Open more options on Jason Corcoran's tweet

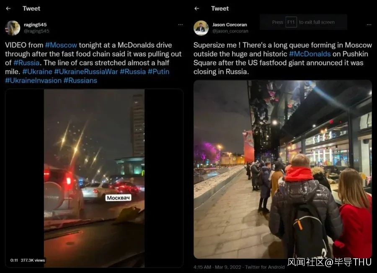pyautogui.click(x=369, y=25)
